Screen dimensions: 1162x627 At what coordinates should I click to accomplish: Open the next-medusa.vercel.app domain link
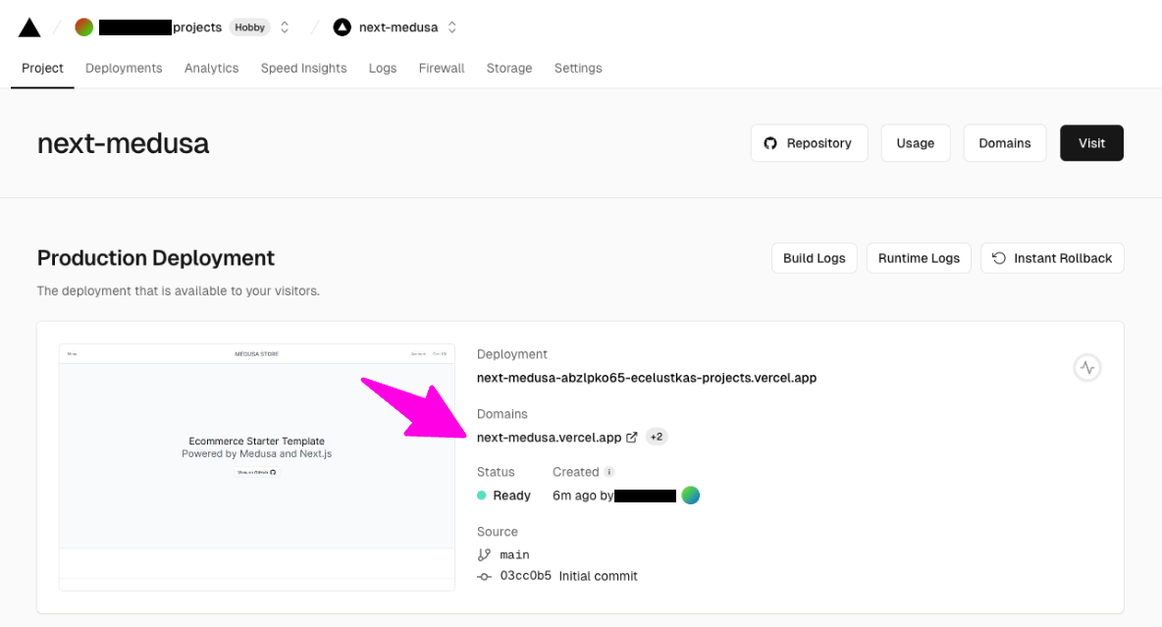(x=550, y=438)
